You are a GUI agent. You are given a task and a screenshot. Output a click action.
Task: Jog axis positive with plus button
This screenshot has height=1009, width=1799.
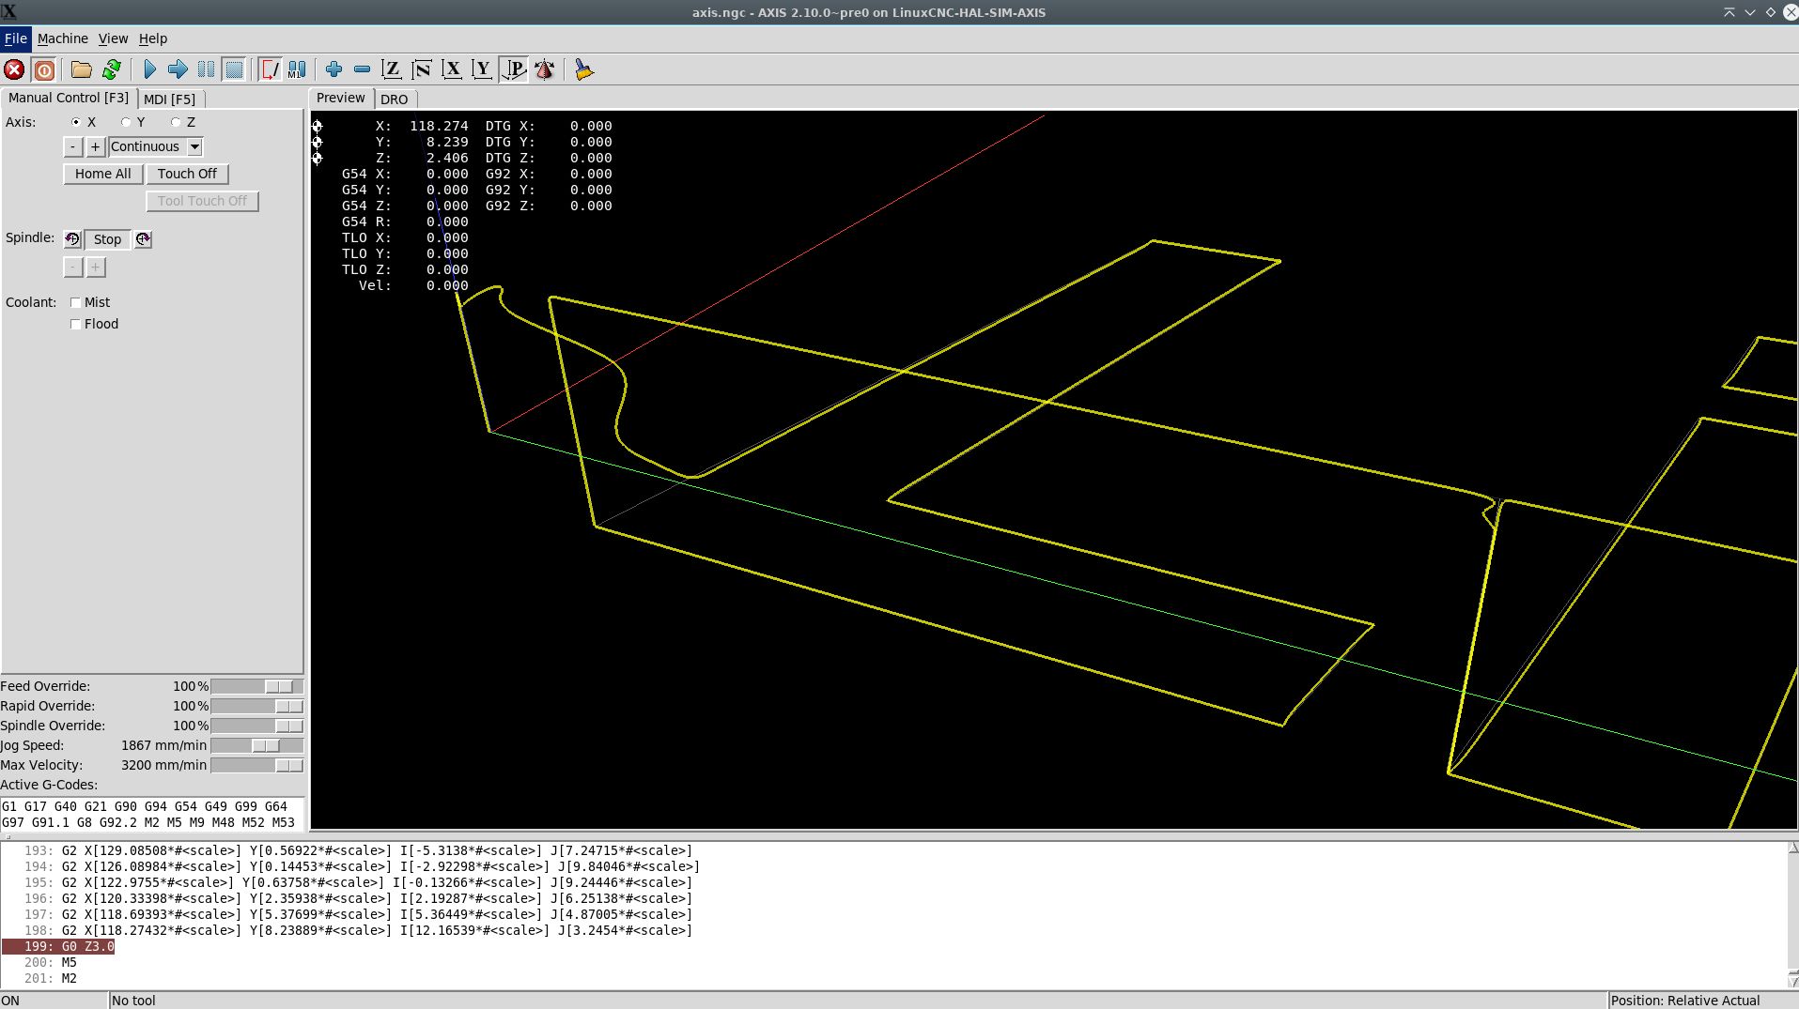95,146
